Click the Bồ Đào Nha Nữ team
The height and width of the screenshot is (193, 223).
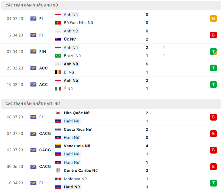tap(78, 23)
